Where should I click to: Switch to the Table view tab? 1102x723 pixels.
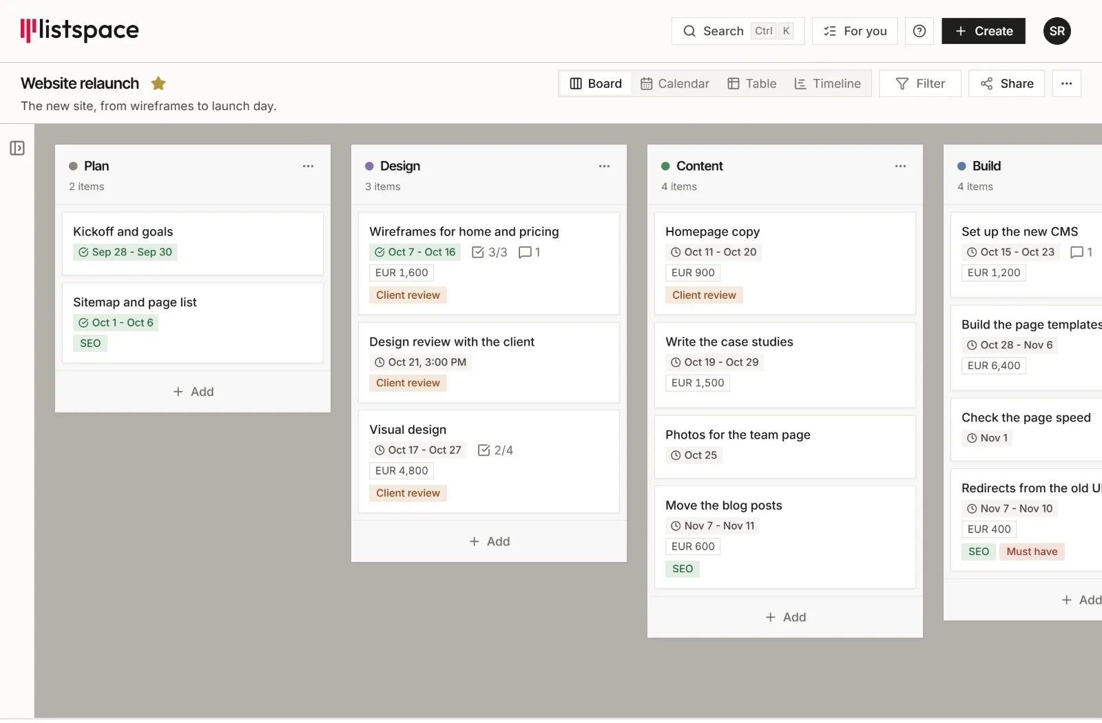(752, 83)
